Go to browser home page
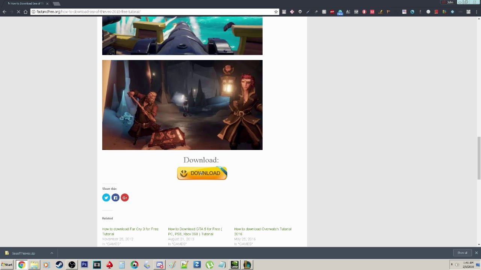The image size is (481, 270). (x=26, y=12)
